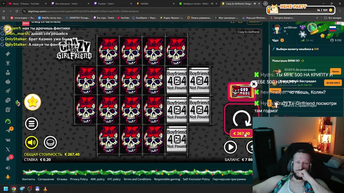Open the Privacy Policy footer link

point(79,179)
